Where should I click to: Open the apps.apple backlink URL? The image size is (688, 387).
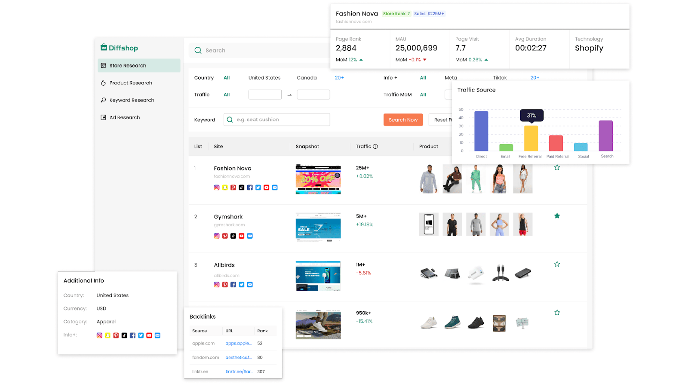[238, 344]
